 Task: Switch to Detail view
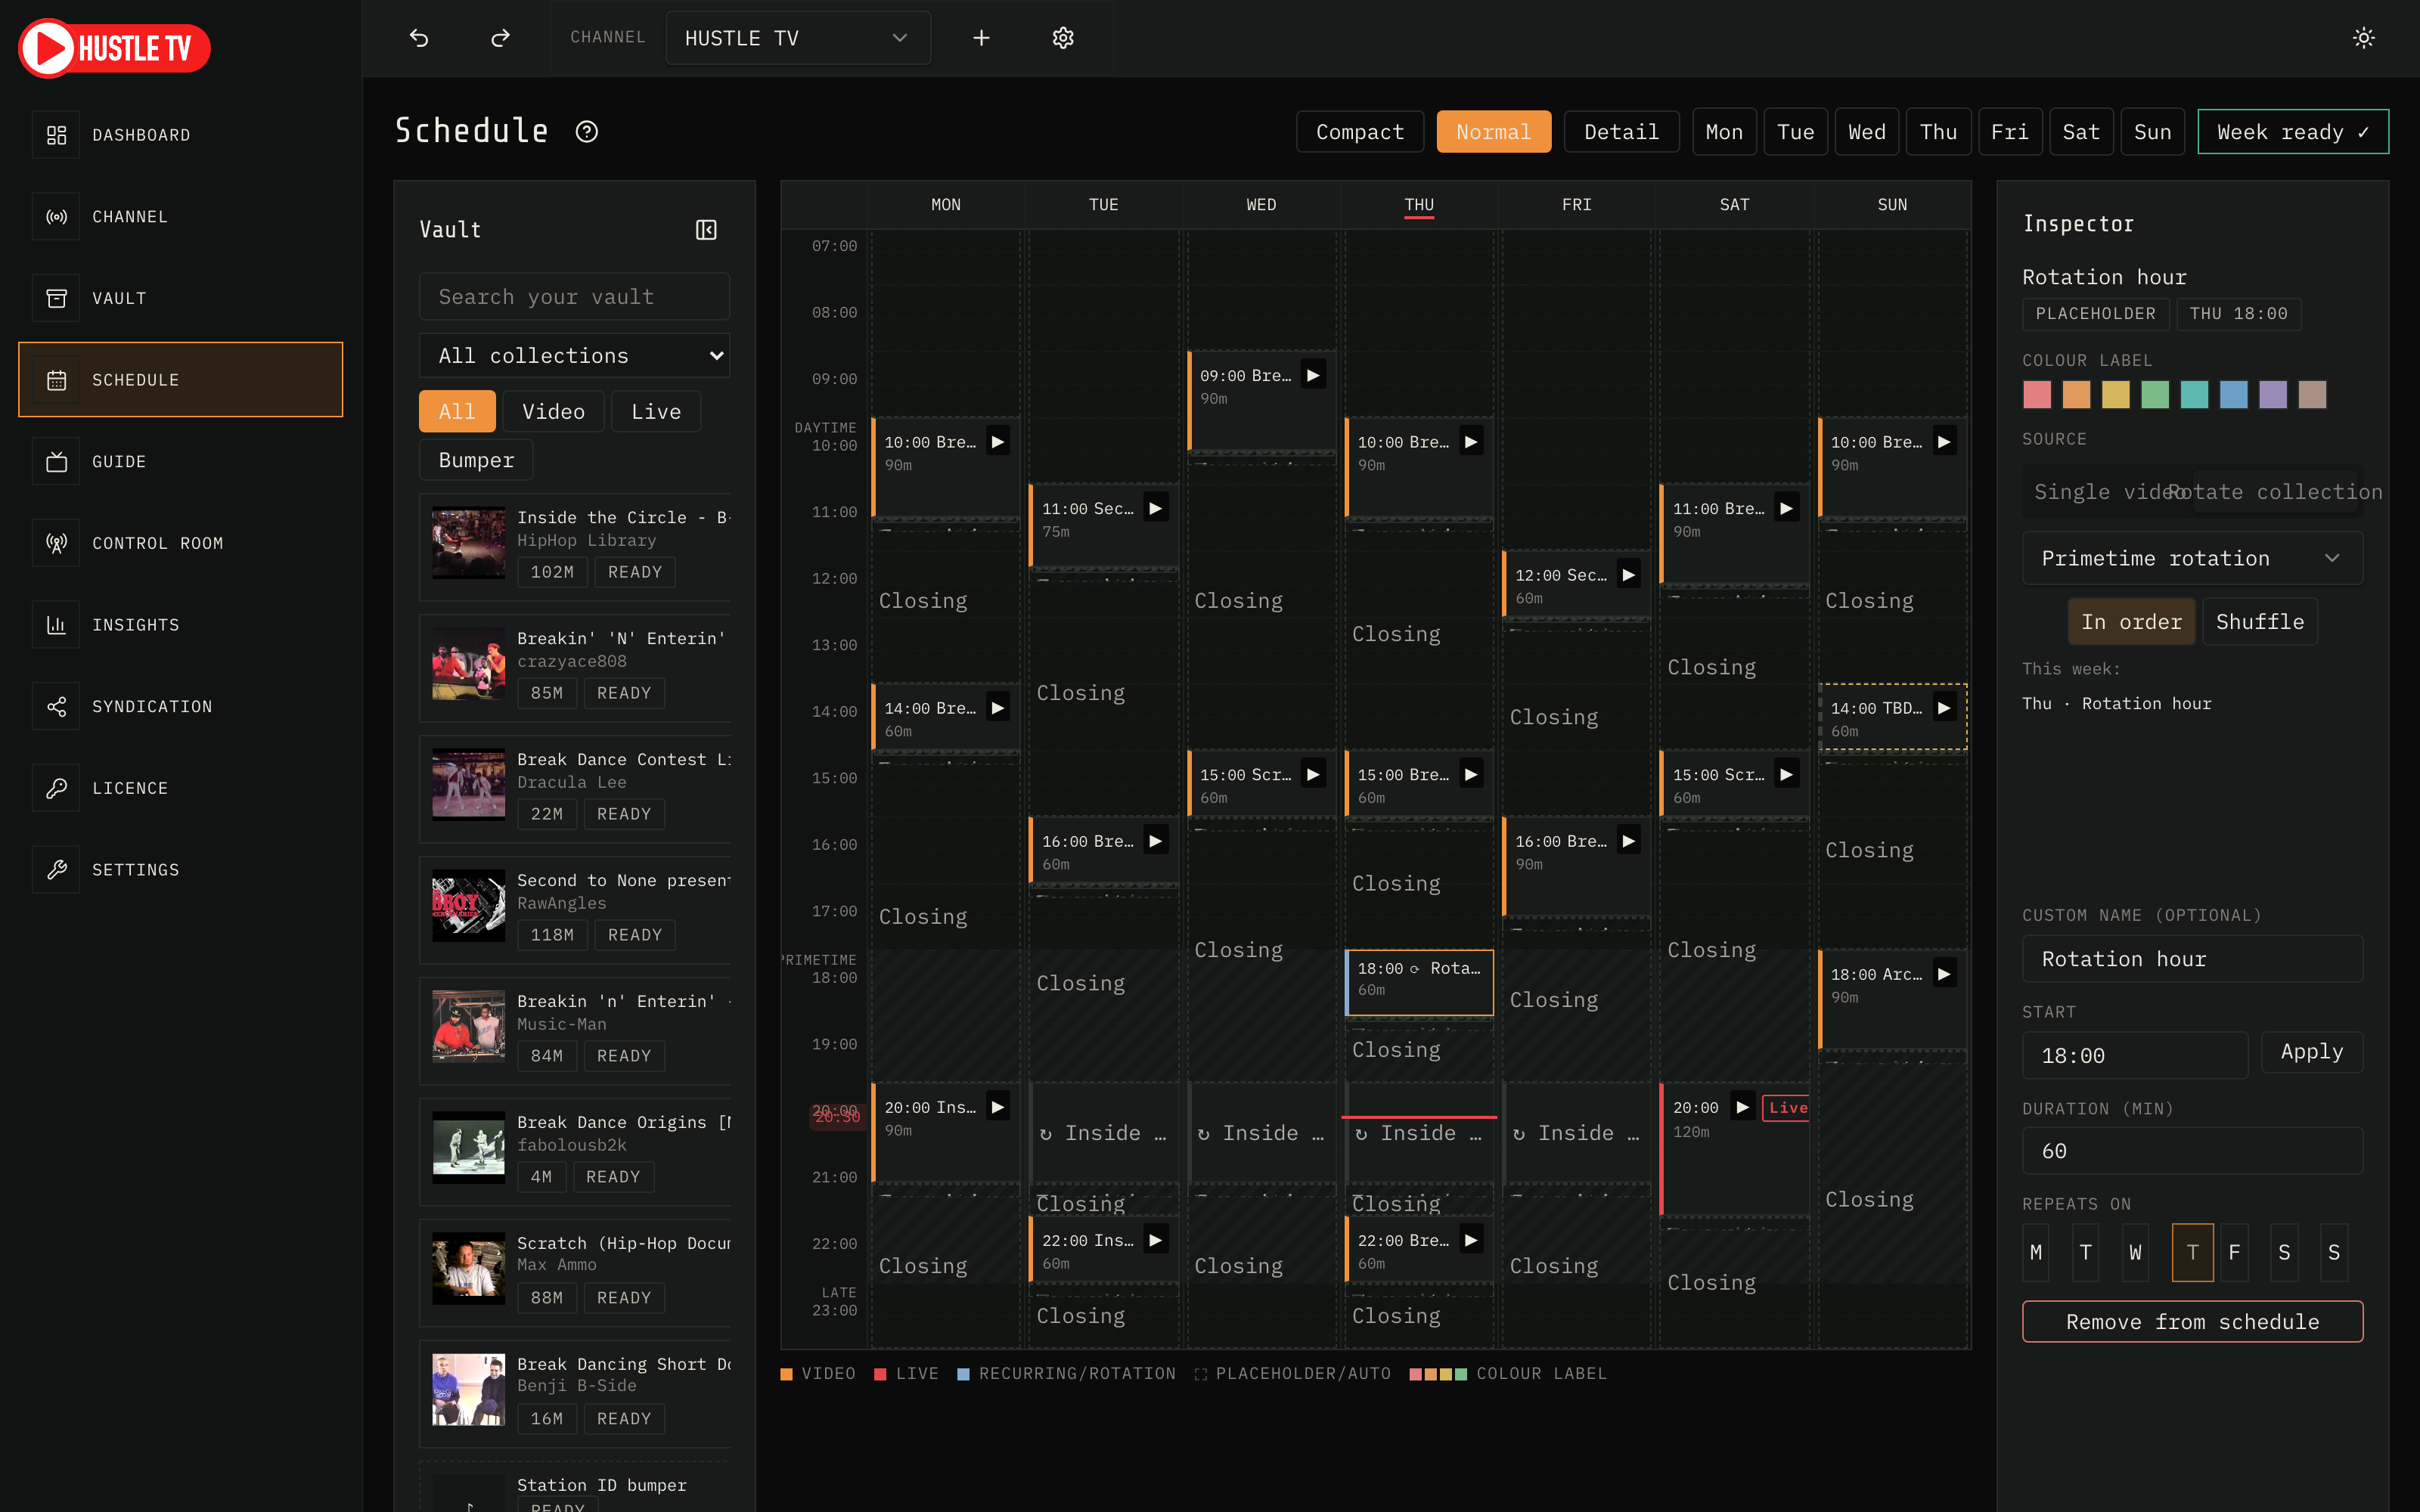click(1621, 132)
